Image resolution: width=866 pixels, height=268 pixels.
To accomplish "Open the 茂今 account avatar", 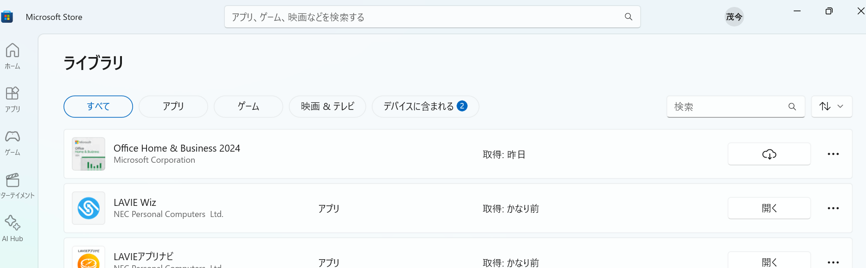I will click(734, 16).
